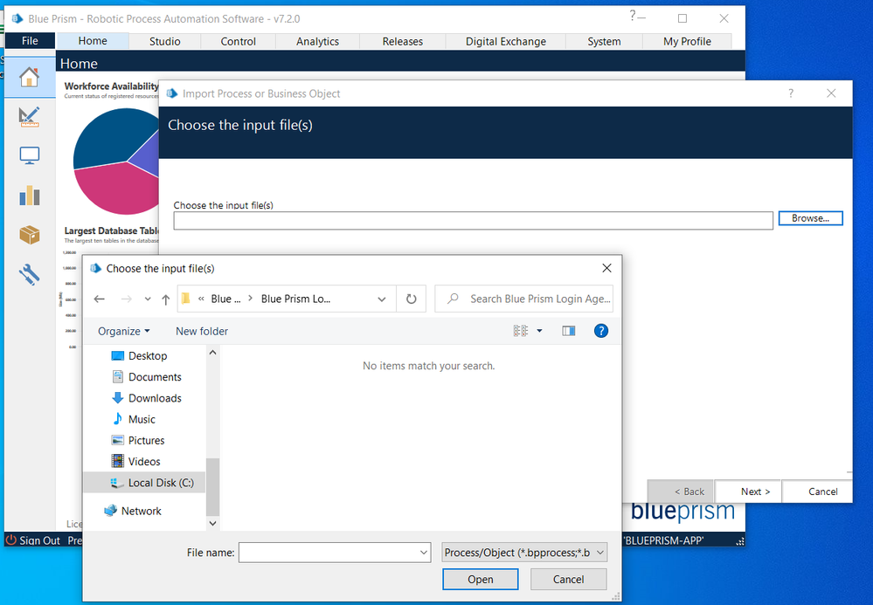
Task: Click the pink pie chart segment
Action: click(117, 189)
